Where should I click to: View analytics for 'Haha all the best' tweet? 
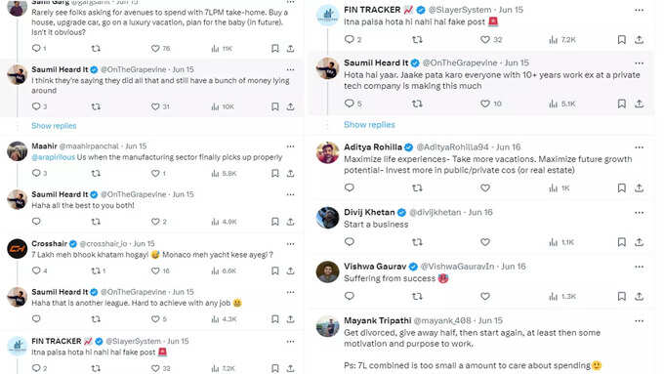point(224,221)
